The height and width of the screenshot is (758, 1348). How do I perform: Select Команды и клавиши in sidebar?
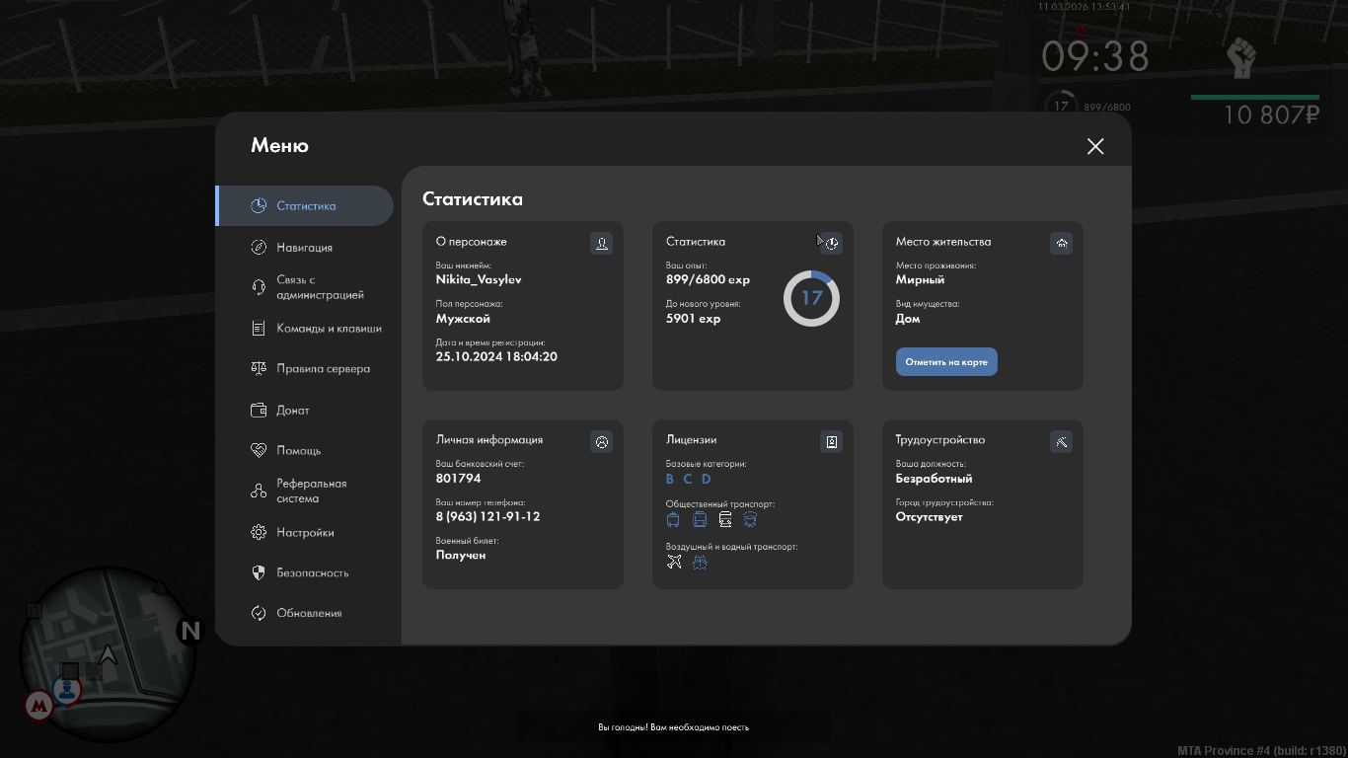(328, 329)
